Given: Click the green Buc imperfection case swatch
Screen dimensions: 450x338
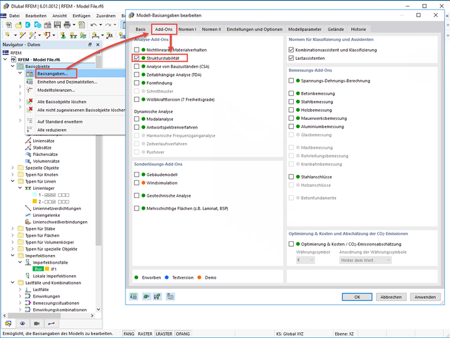Looking at the screenshot, I should tap(38, 269).
